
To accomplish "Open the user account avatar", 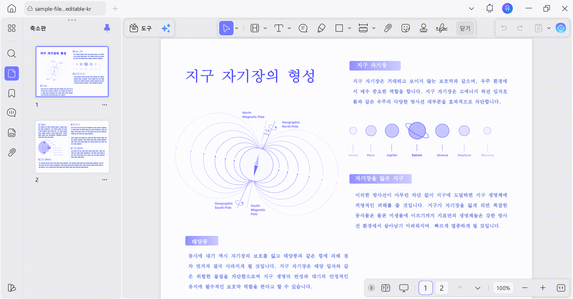I will pyautogui.click(x=507, y=8).
